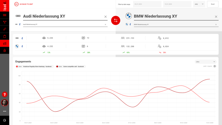Viewport: 222px width, 125px height.
Task: Click the 45% upward trend value
Action: pos(128,53)
